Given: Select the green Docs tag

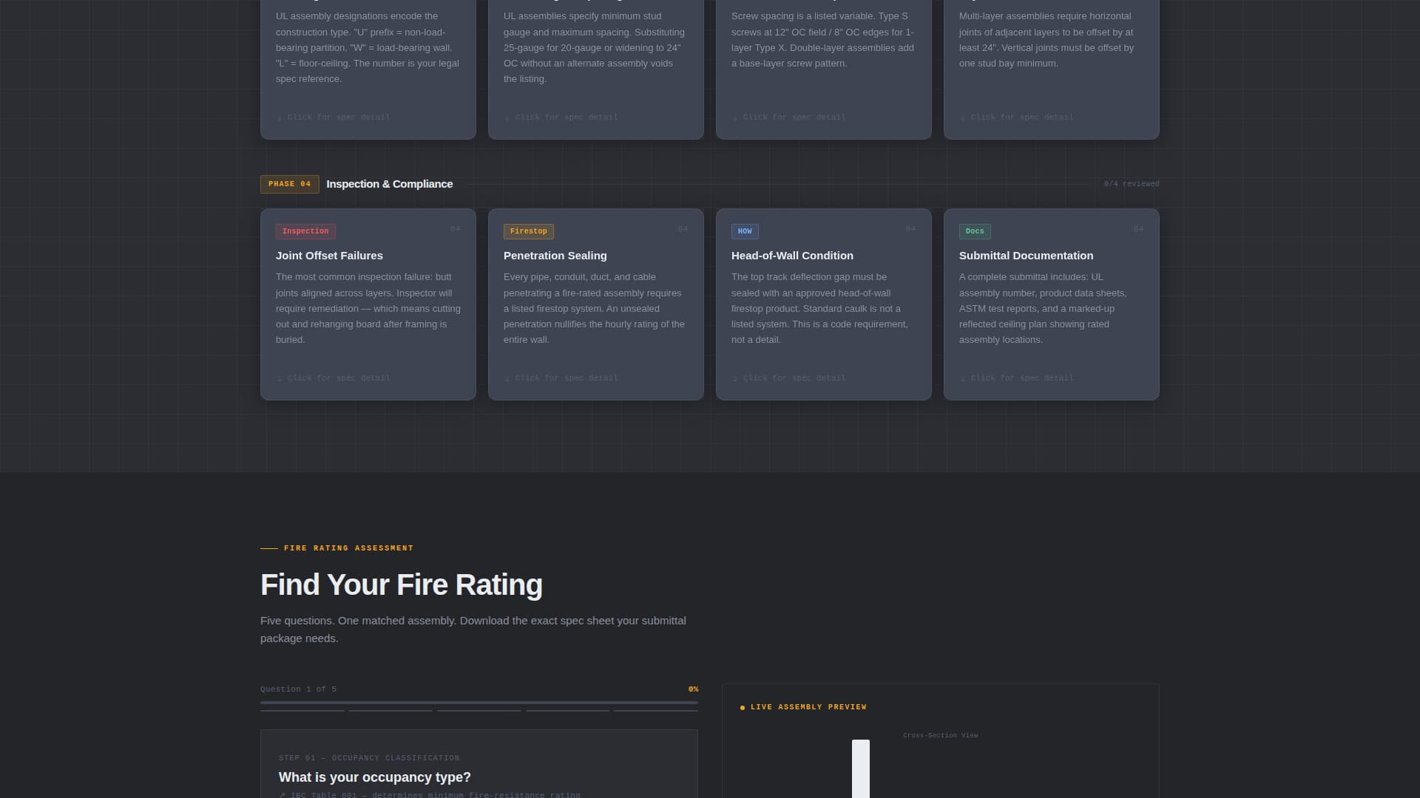Looking at the screenshot, I should 975,231.
